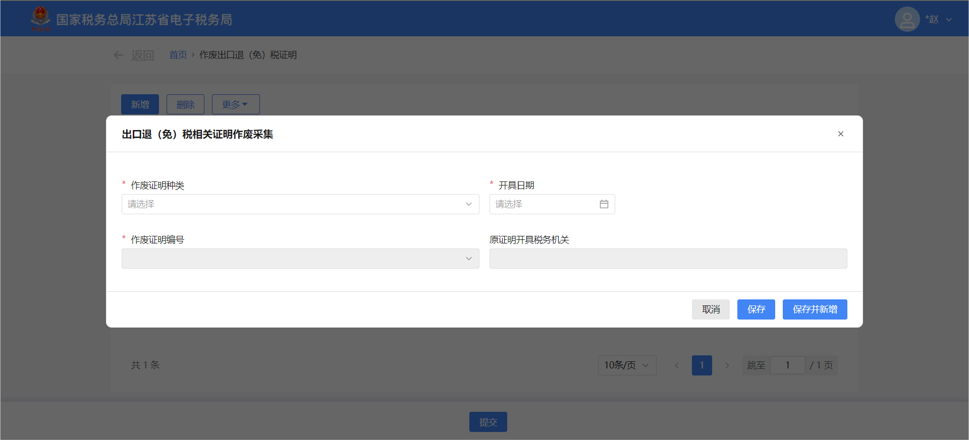Click the 新增 button
This screenshot has width=969, height=440.
click(x=140, y=104)
